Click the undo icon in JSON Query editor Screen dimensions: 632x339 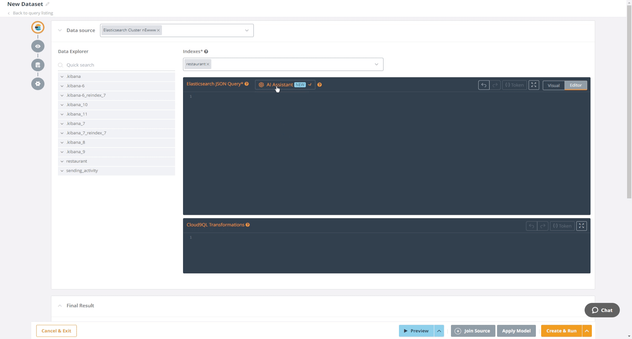(484, 85)
